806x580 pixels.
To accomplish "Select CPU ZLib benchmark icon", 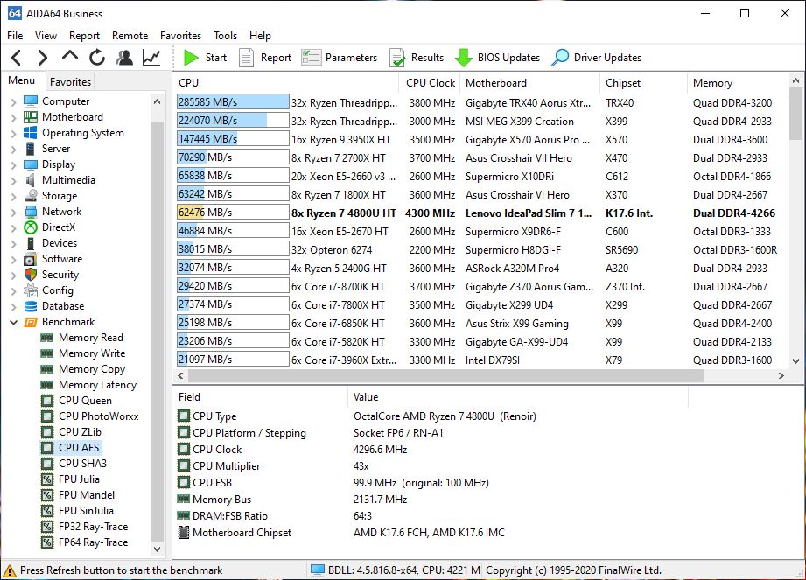I will 46,432.
